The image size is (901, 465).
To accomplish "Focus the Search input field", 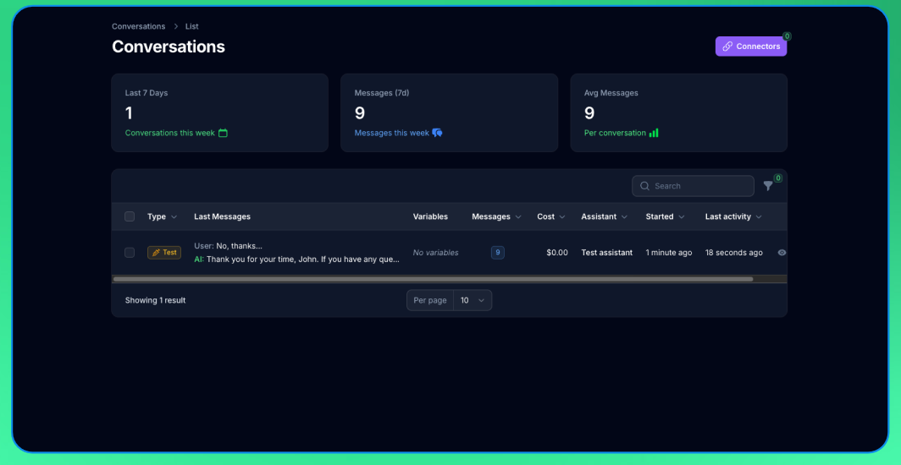I will pos(693,186).
